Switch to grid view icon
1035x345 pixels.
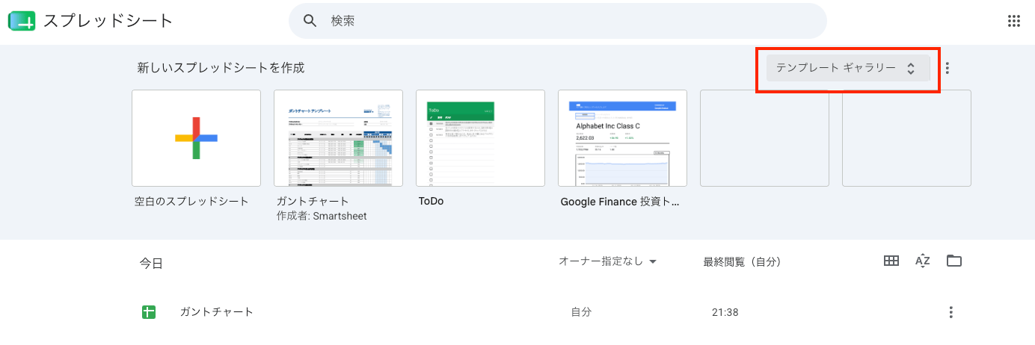pyautogui.click(x=891, y=261)
